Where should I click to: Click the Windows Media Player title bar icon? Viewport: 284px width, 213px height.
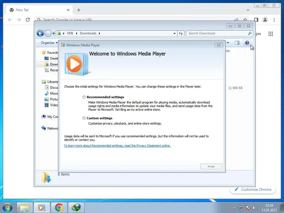[x=63, y=45]
